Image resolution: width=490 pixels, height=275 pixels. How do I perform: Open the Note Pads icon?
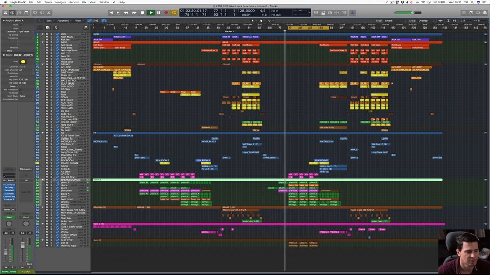[471, 13]
